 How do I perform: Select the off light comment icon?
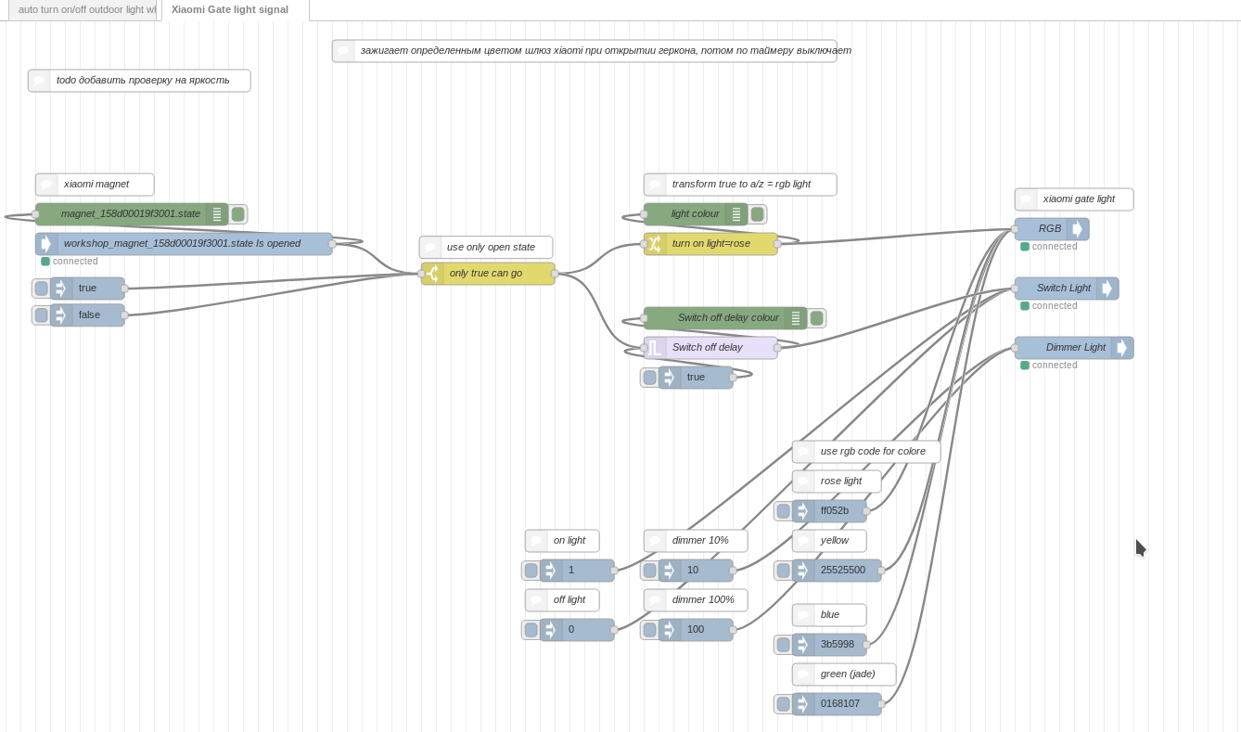536,600
